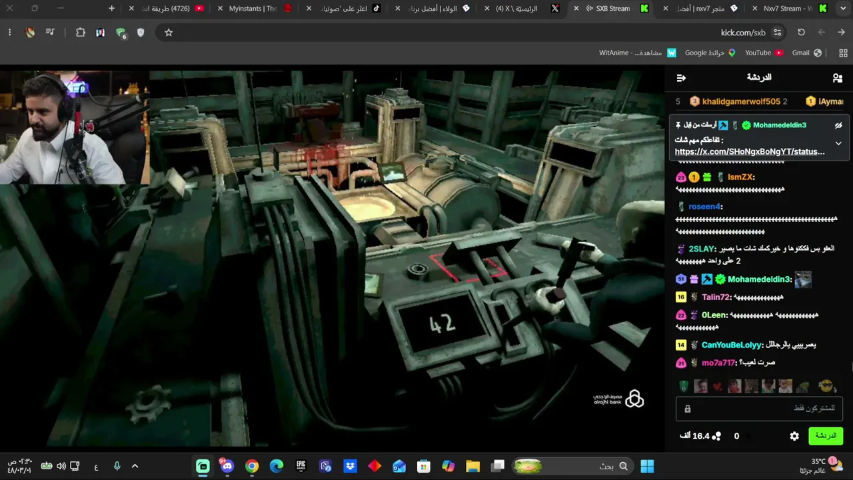Open site information icon in address bar
The height and width of the screenshot is (480, 853).
[x=777, y=33]
